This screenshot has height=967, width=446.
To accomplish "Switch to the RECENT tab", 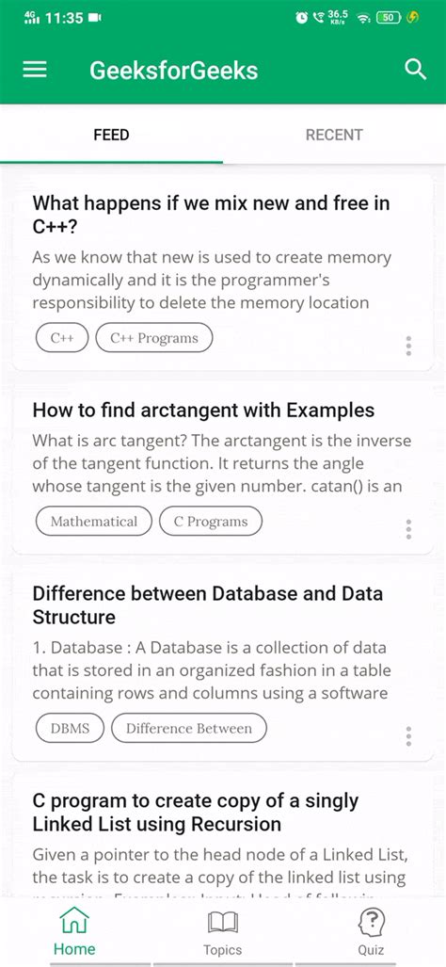I will point(334,135).
